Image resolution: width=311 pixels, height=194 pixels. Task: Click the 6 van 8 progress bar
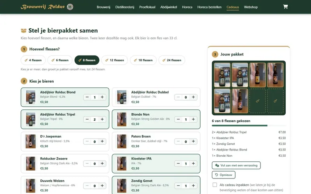click(x=249, y=125)
